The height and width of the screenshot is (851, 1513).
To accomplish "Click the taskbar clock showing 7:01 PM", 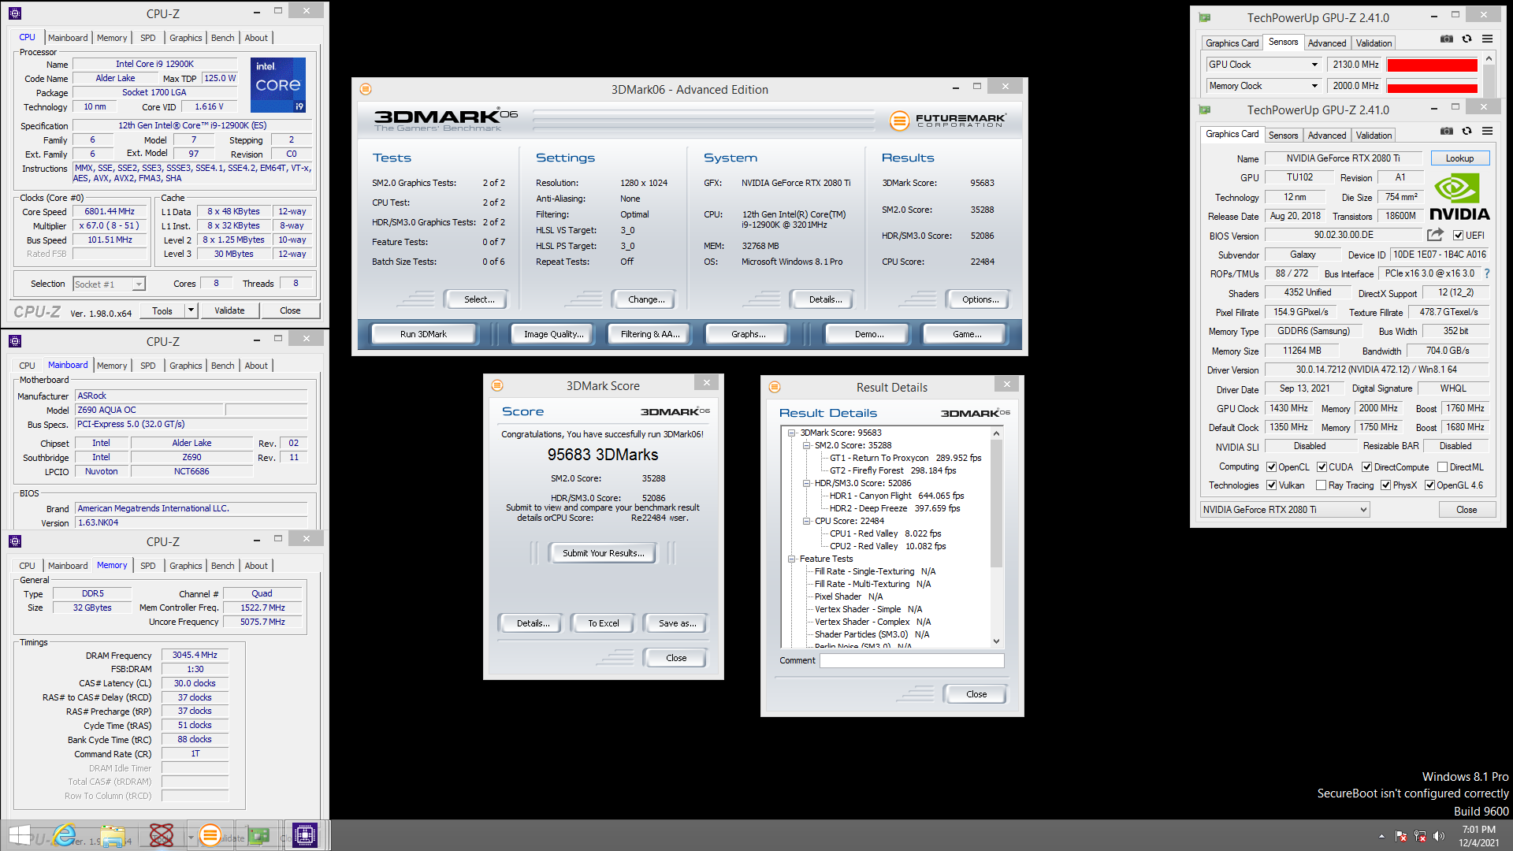I will 1478,830.
